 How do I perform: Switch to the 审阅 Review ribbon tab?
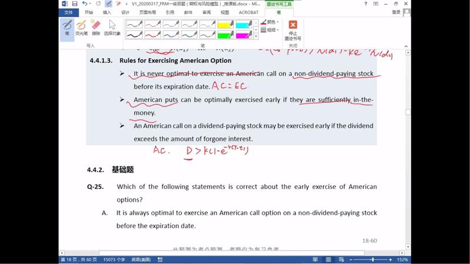point(206,12)
